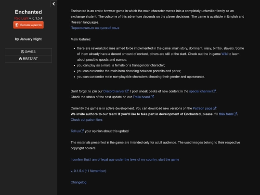The image size is (260, 195).
Task: Open the SAVES menu
Action: pyautogui.click(x=28, y=52)
